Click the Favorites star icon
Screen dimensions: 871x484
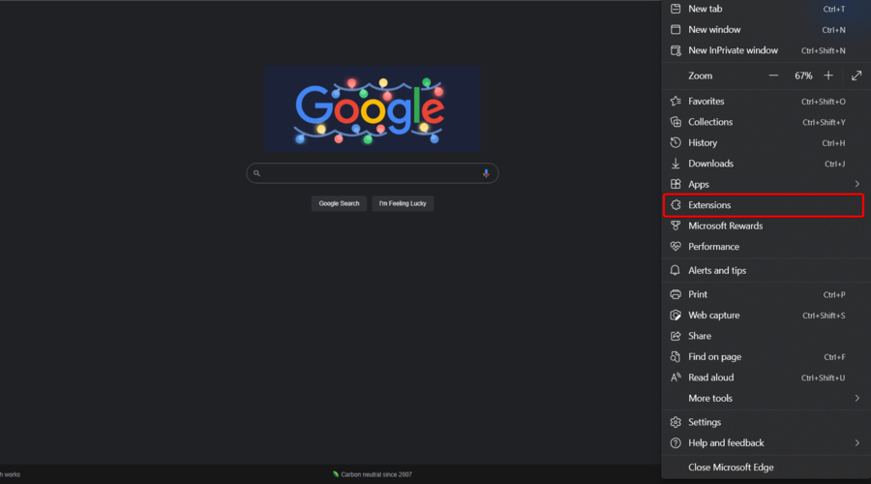(x=676, y=101)
